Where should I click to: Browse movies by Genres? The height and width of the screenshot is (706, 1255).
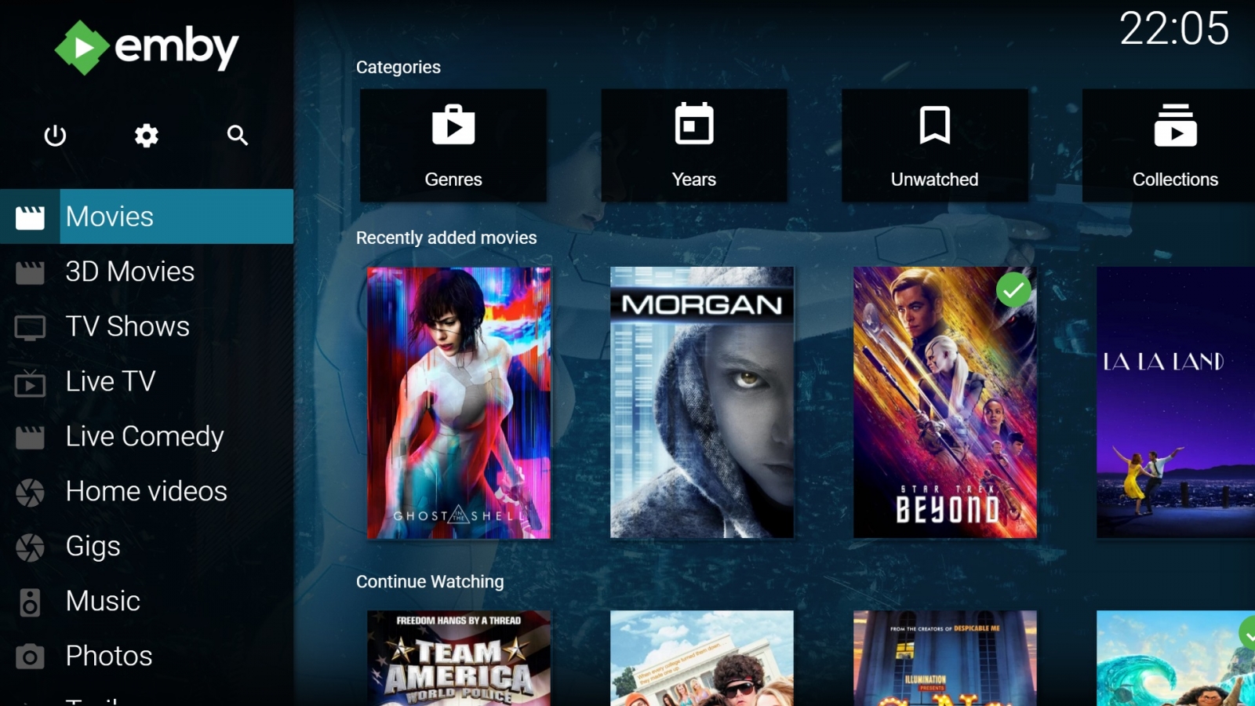point(453,145)
